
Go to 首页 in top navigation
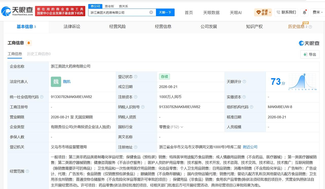click(189, 12)
